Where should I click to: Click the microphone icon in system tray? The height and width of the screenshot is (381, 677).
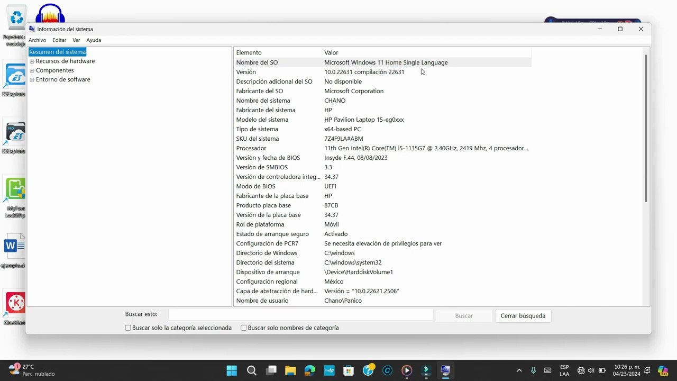pyautogui.click(x=533, y=370)
